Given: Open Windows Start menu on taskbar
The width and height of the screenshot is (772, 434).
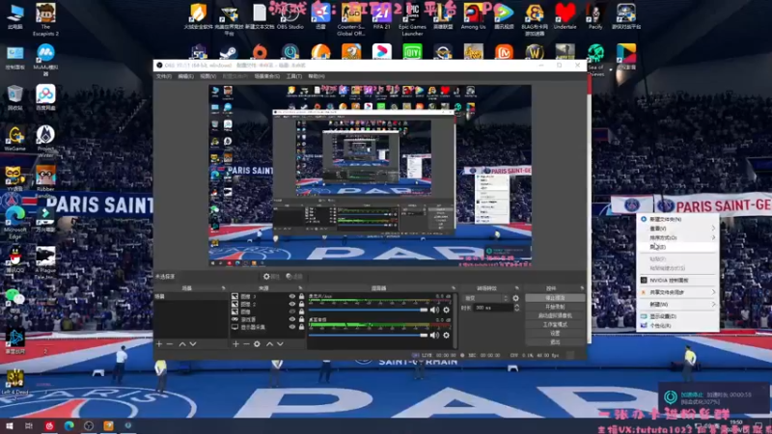Looking at the screenshot, I should click(10, 425).
